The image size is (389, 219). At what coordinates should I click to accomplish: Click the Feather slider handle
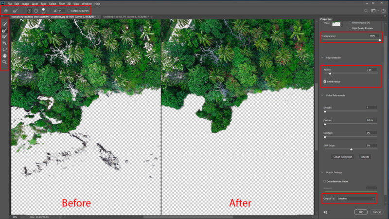(325, 124)
